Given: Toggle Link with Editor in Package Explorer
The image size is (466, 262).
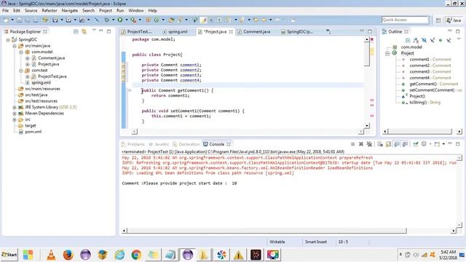Looking at the screenshot, I should tap(84, 31).
